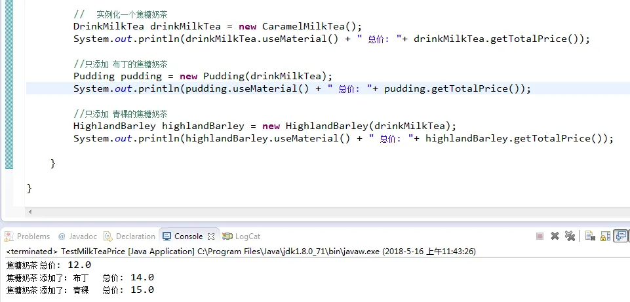Click the comment '//只添加 布丁的焦糖奶茶'

point(121,64)
